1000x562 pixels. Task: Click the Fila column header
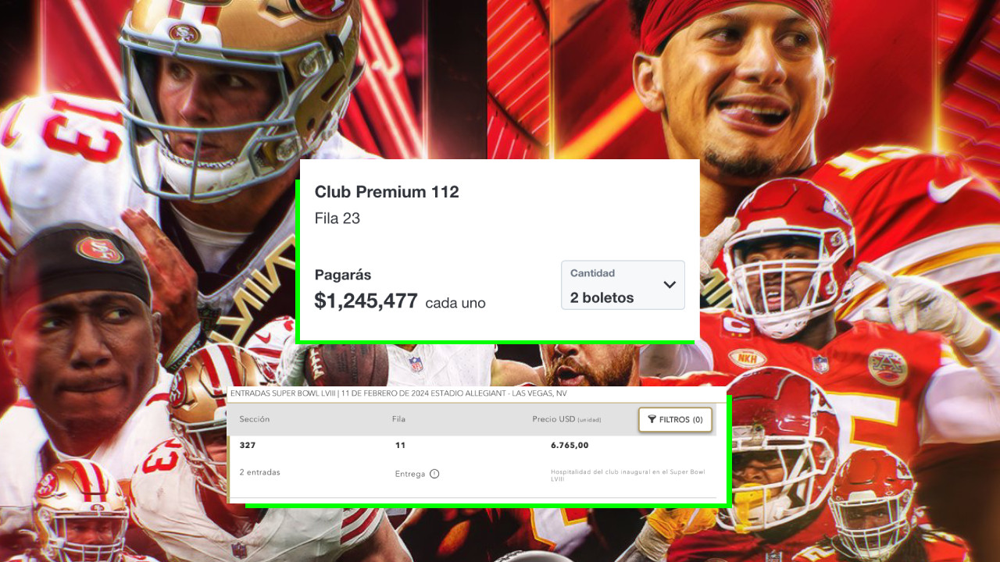398,419
